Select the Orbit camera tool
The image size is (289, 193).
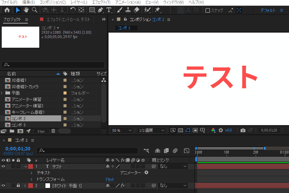(45, 10)
